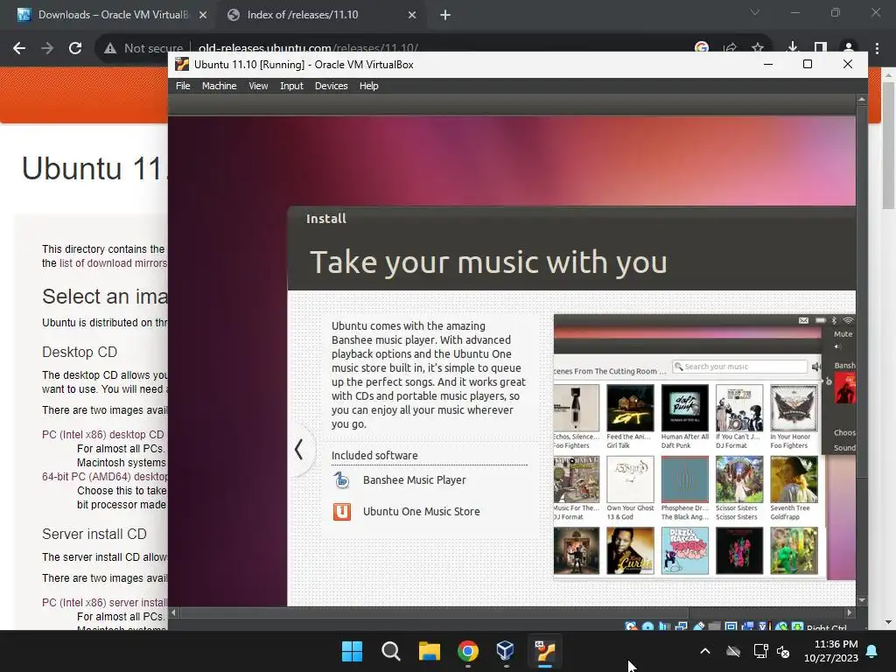
Task: Click VirtualBox horizontal scrollbar right arrow
Action: [850, 612]
